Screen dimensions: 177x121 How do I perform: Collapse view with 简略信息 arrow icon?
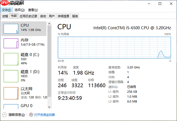pyautogui.click(x=4, y=115)
